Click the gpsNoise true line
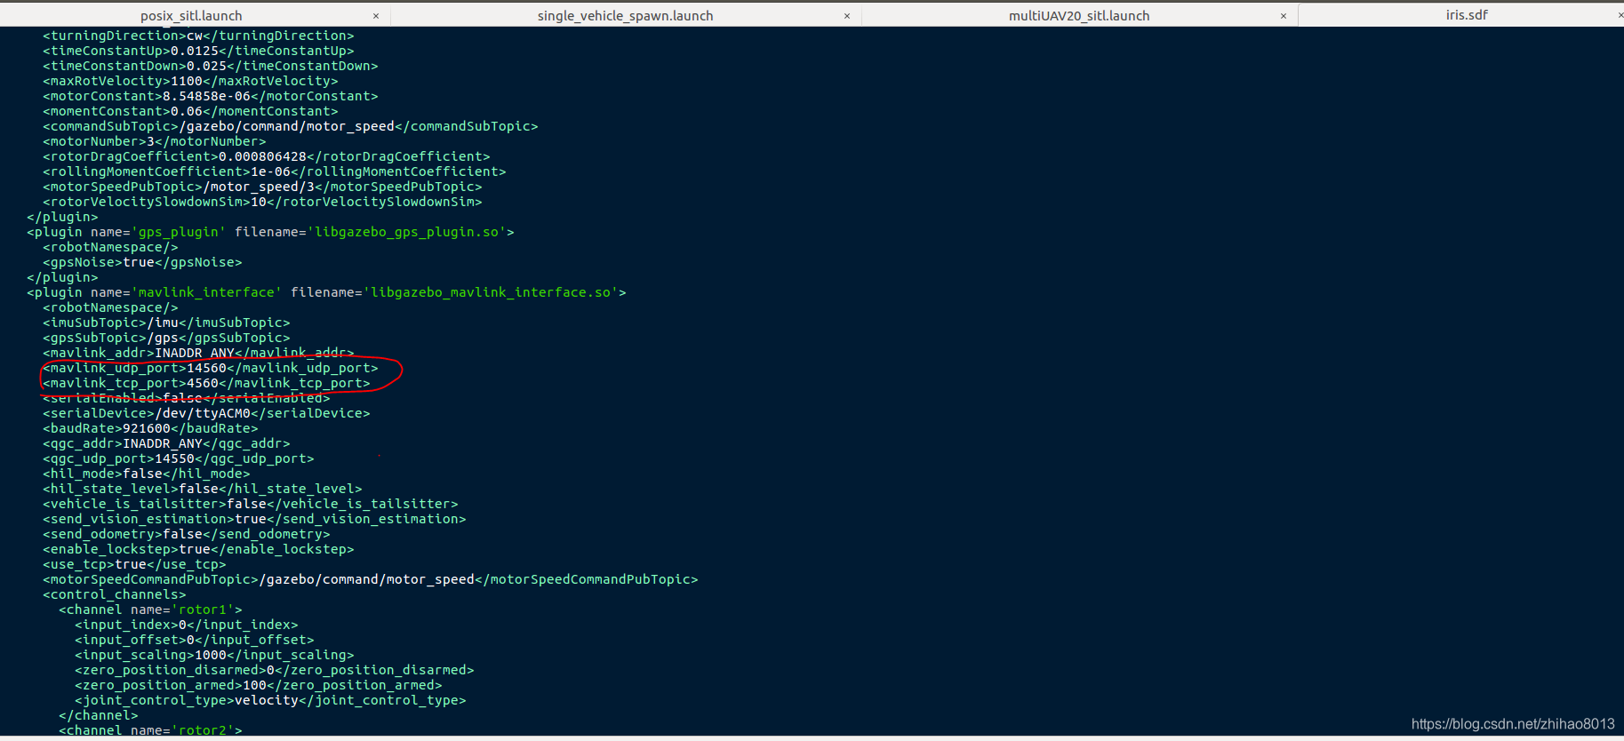 point(142,262)
